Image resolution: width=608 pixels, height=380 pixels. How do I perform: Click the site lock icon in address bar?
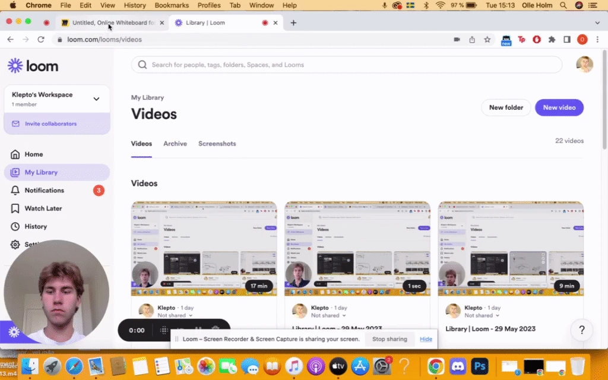[60, 40]
